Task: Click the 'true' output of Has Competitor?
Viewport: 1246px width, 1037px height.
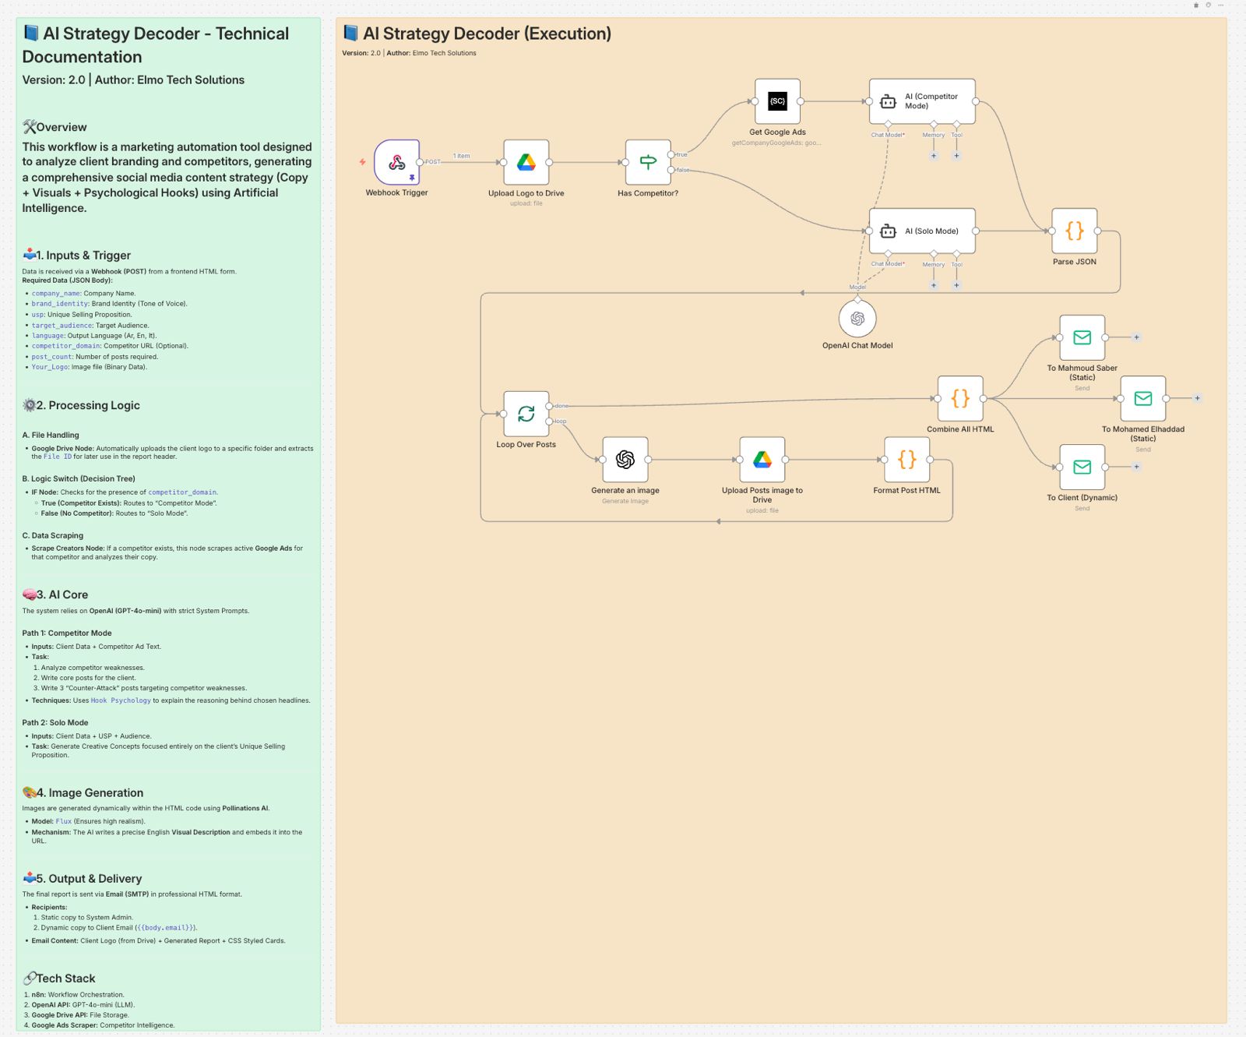Action: (x=671, y=154)
